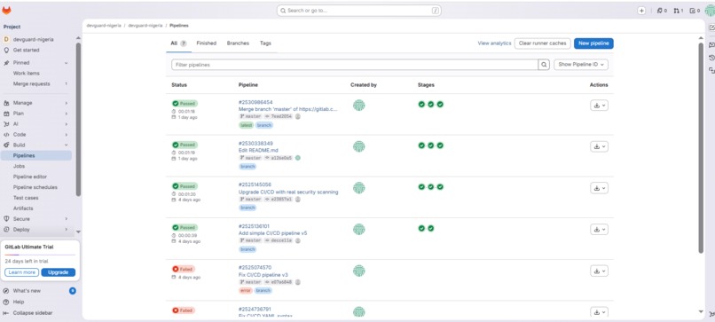
Task: Open the GitLab tanuki logo home
Action: coord(6,10)
